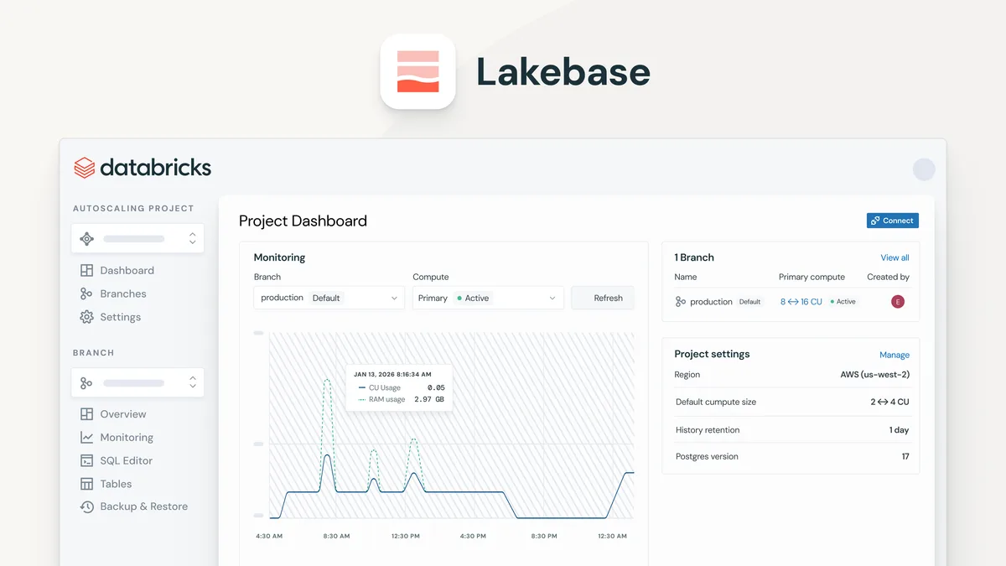Click the 'Monitoring' panel heading
The height and width of the screenshot is (566, 1006).
(x=279, y=257)
